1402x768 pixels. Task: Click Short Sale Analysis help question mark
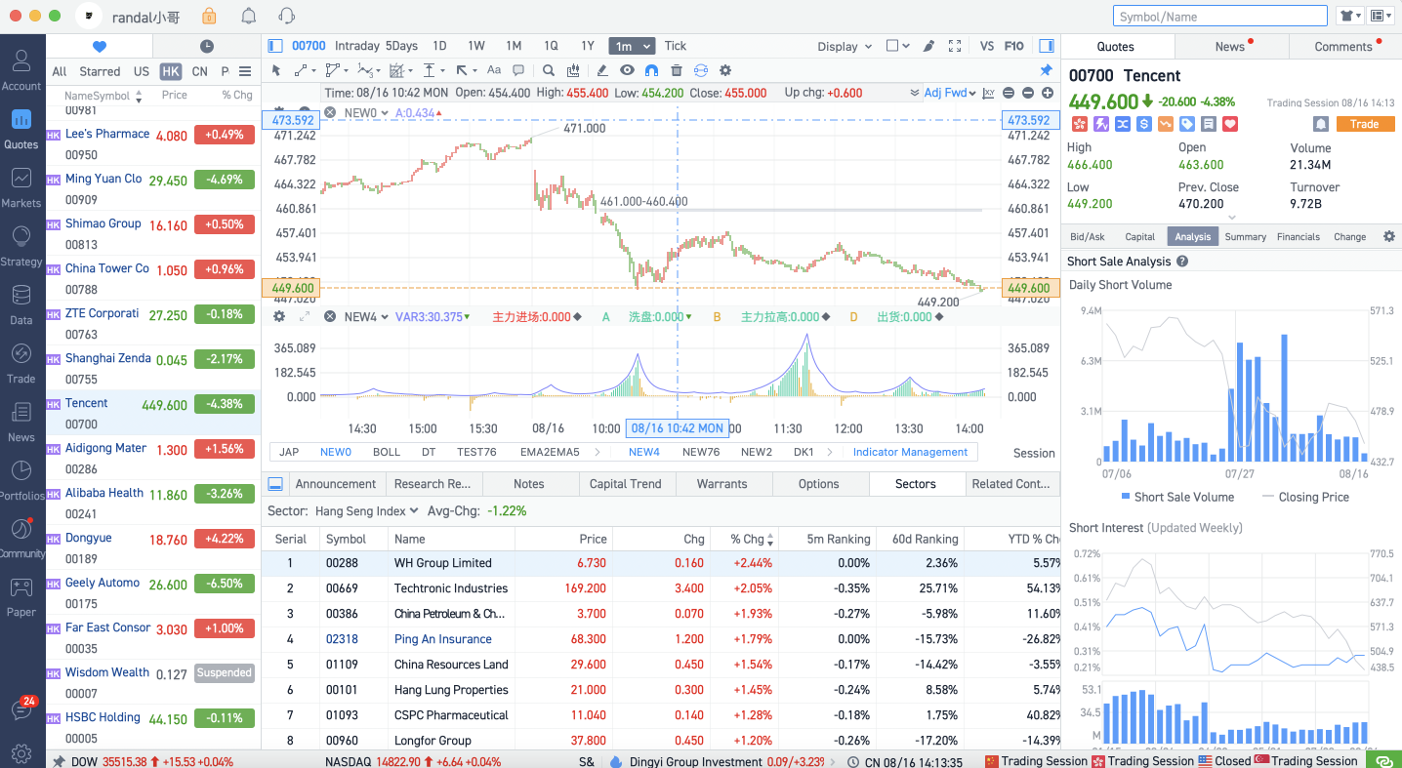[x=1182, y=262]
